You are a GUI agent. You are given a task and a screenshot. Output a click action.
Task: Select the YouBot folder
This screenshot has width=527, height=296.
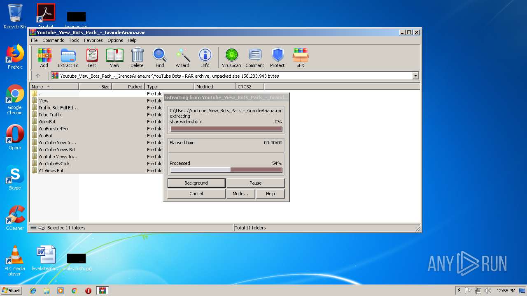click(x=45, y=136)
